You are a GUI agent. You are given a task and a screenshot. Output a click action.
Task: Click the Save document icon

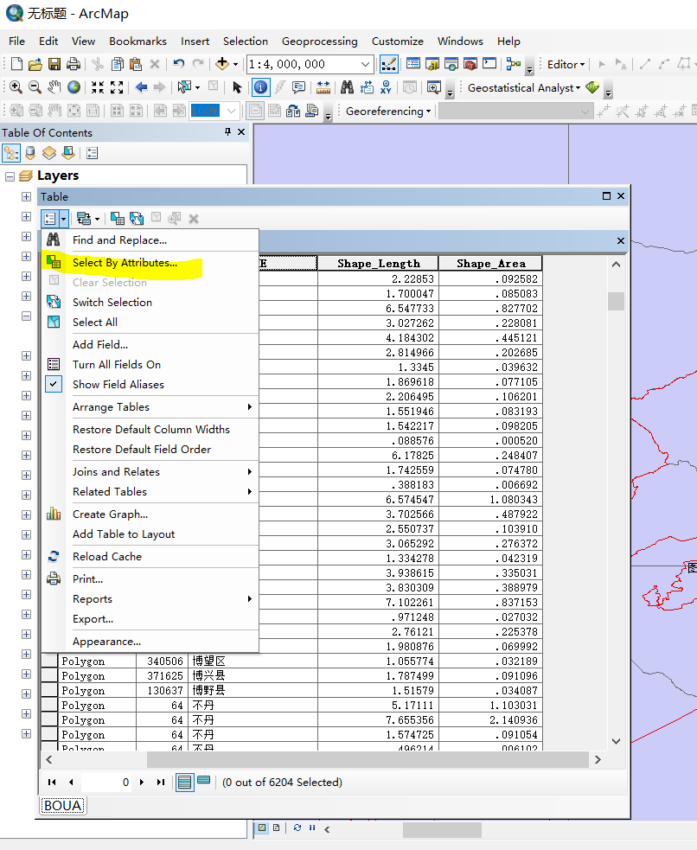(x=54, y=64)
